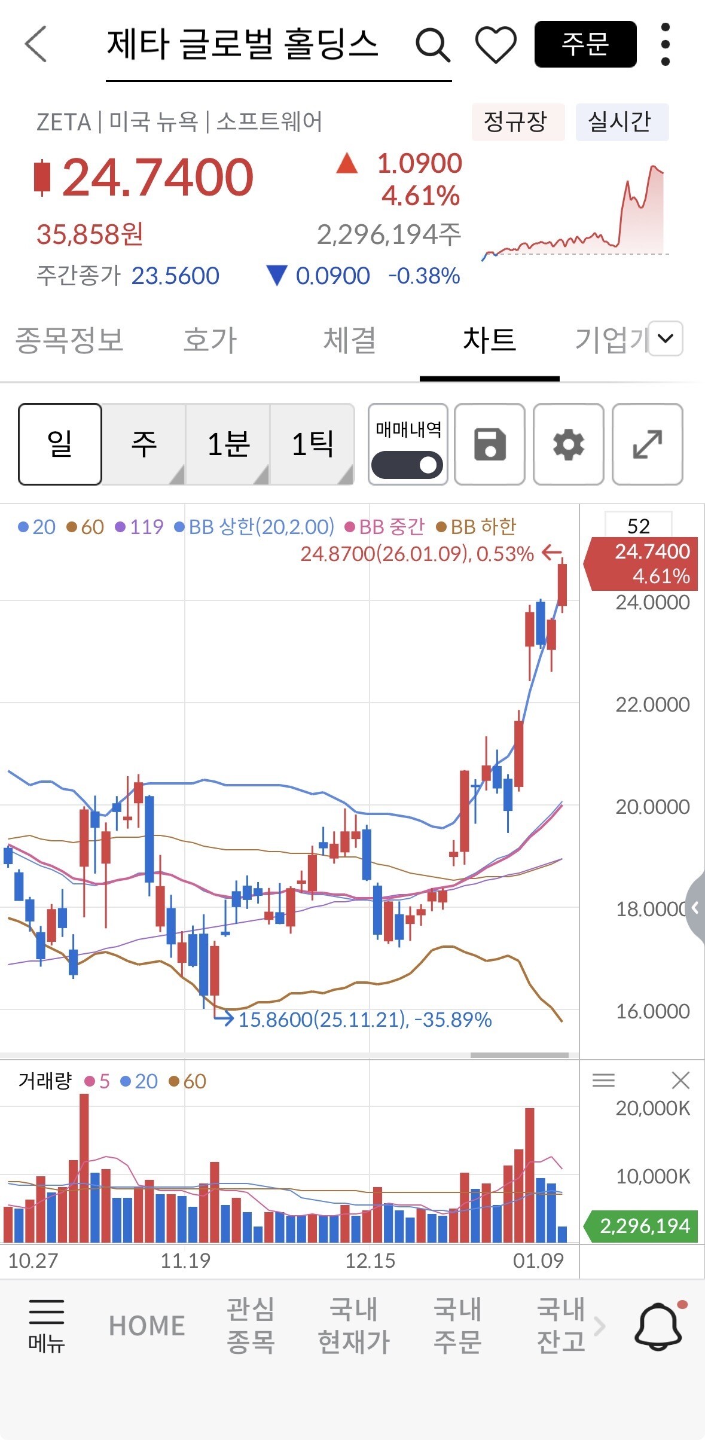Toggle the volume 60-day average legend
Image resolution: width=705 pixels, height=1440 pixels.
tap(188, 1081)
